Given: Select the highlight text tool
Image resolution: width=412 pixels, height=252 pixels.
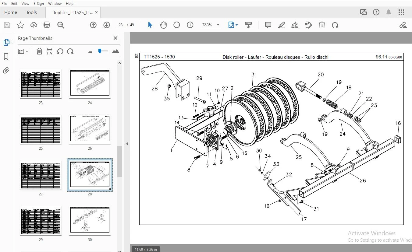Looking at the screenshot, I should 282,25.
